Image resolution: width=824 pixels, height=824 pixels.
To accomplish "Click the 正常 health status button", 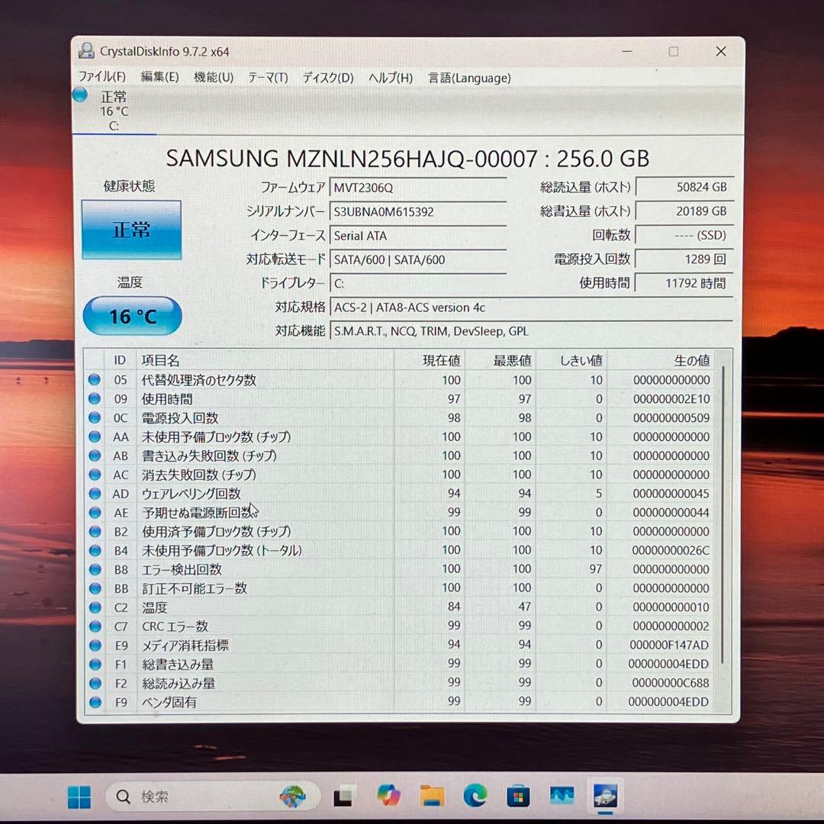I will pyautogui.click(x=131, y=230).
